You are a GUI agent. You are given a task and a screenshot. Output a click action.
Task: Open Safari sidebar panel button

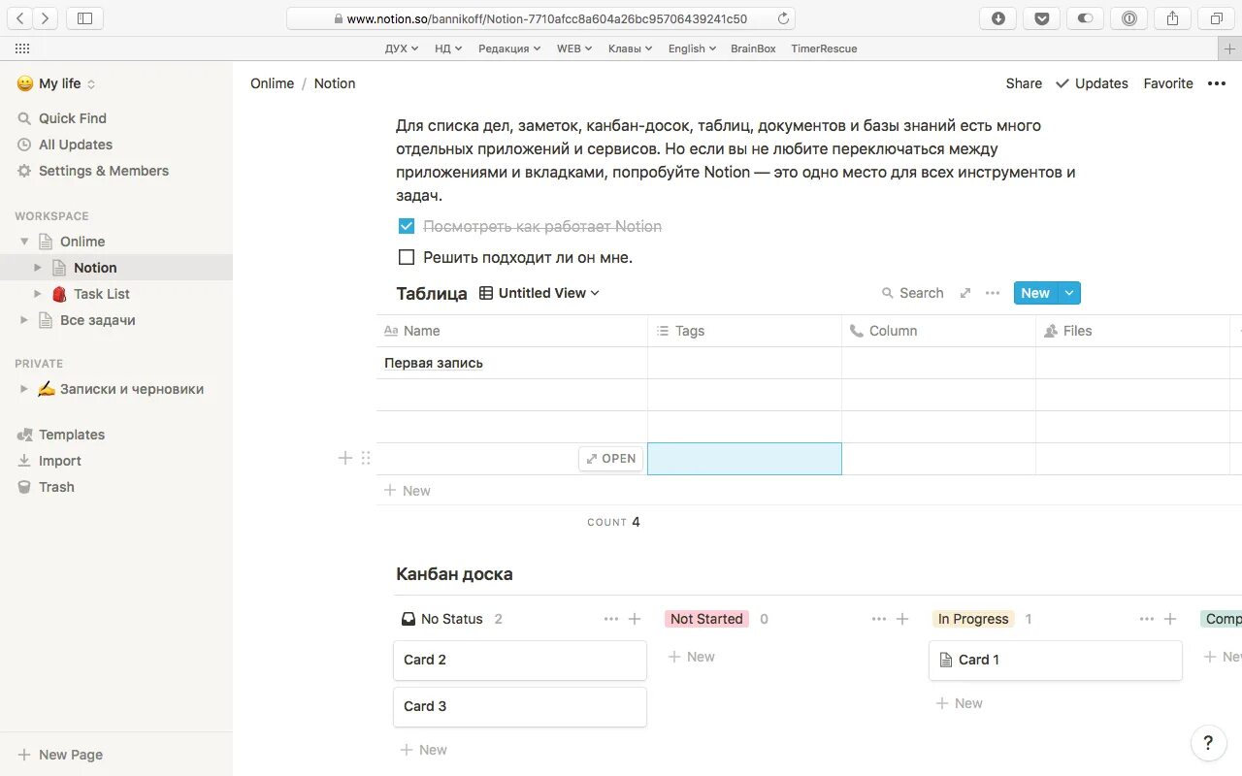point(84,18)
